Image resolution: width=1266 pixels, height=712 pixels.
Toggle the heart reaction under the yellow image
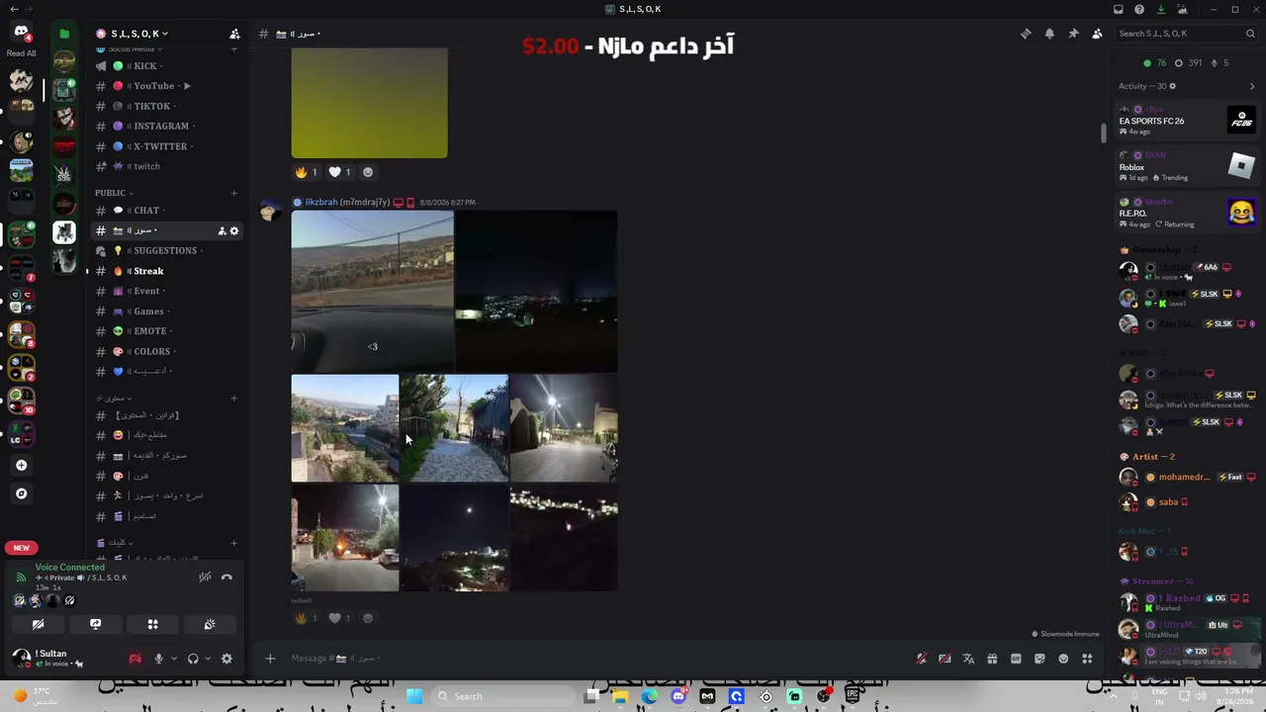(340, 172)
